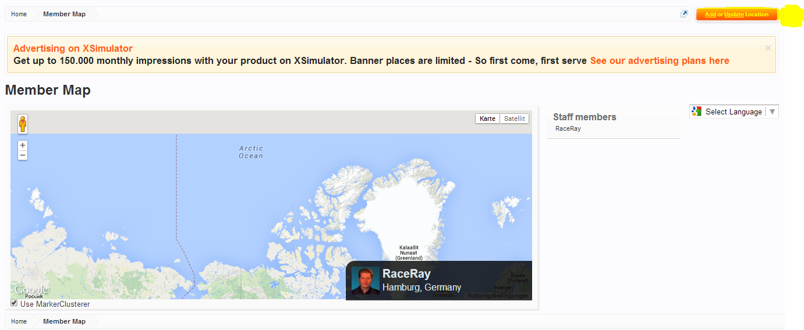Viewport: 804px width, 330px height.
Task: Click the Member Map page heading
Action: pos(48,90)
